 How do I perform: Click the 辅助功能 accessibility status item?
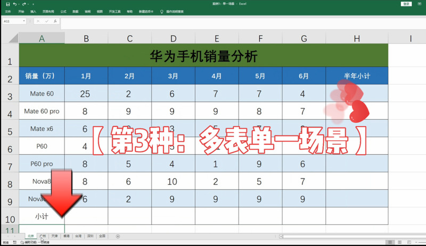coord(35,242)
